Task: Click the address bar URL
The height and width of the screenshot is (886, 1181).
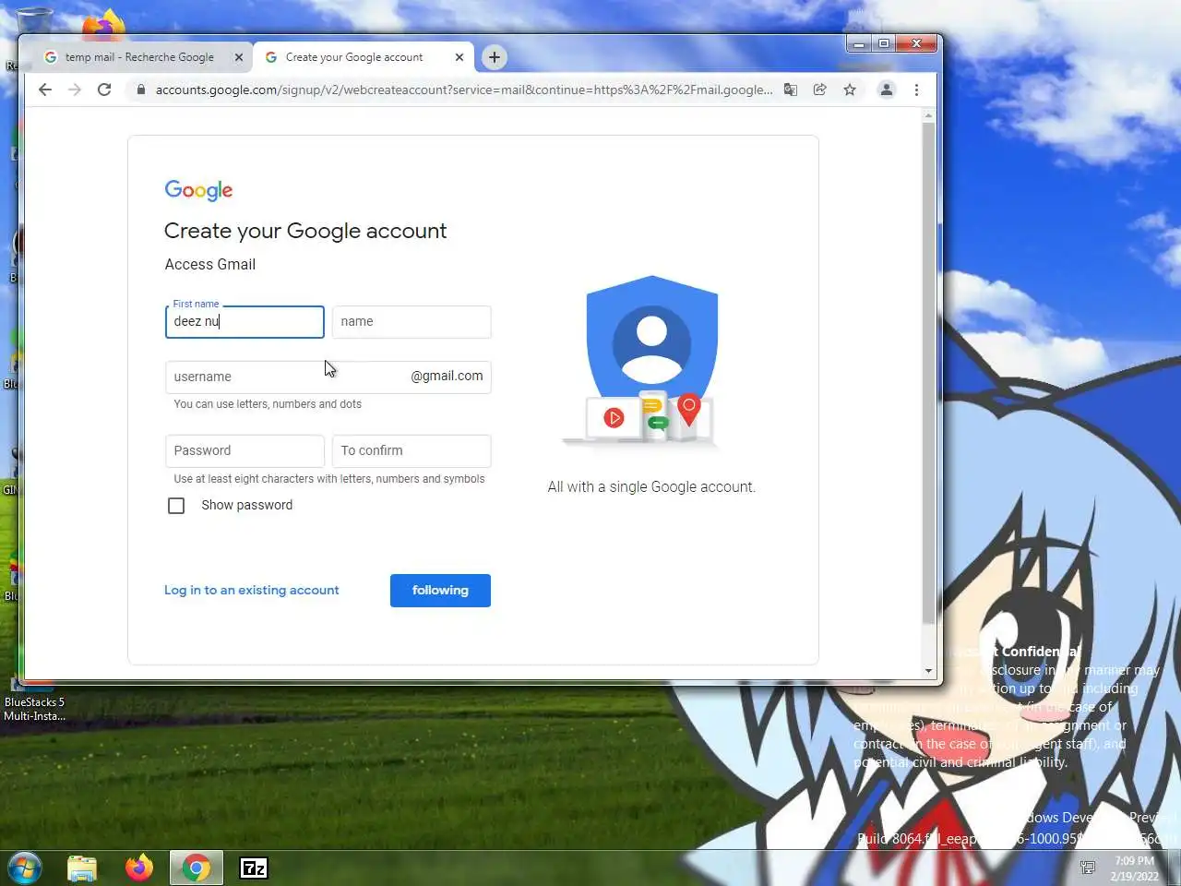Action: (x=463, y=90)
